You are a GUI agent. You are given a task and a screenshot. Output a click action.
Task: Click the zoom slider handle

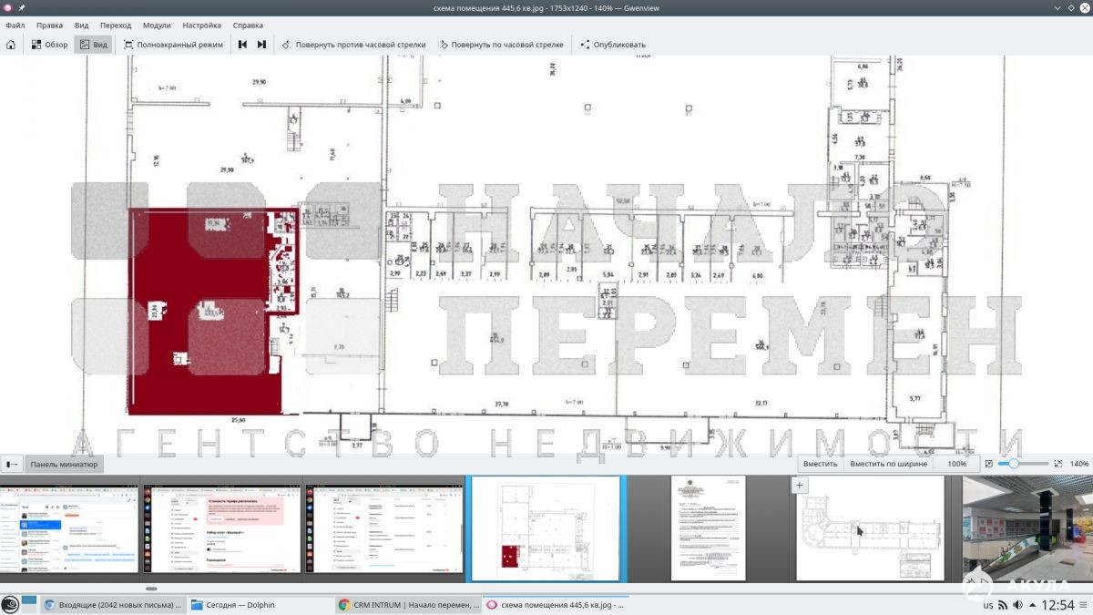coord(1014,464)
